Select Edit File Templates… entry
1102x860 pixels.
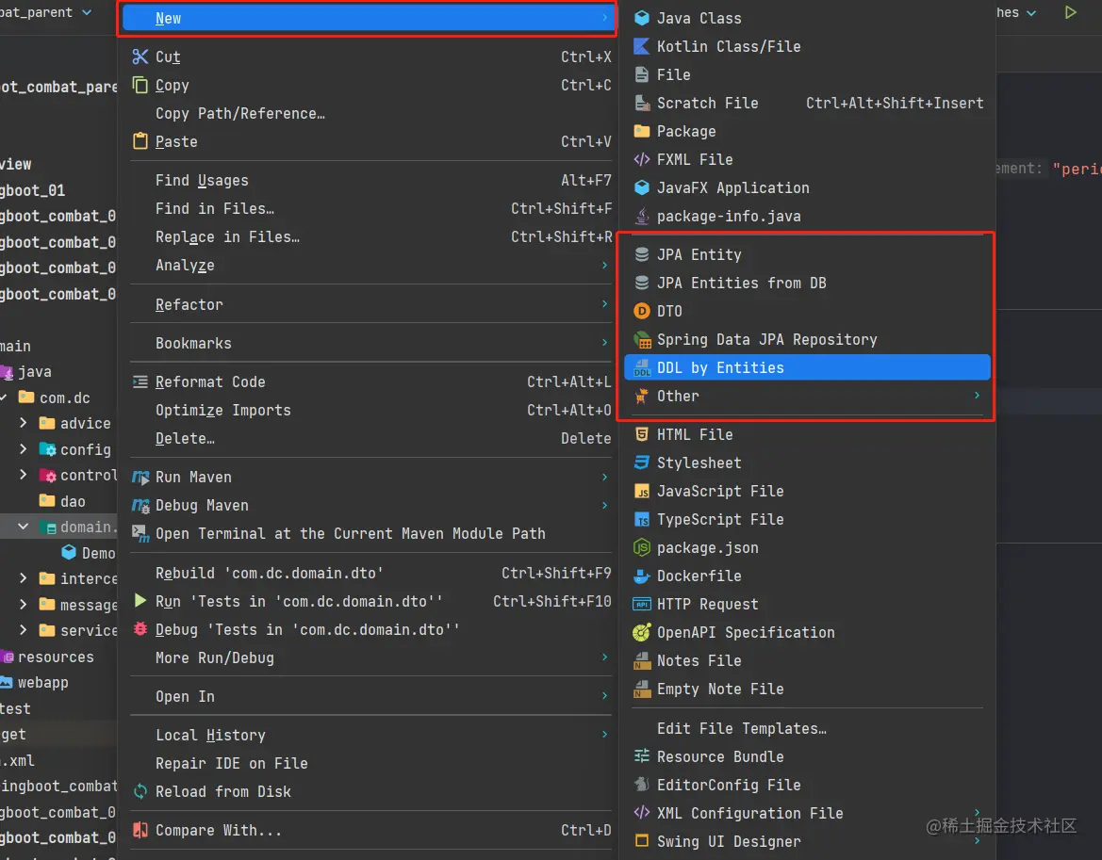tap(807, 729)
